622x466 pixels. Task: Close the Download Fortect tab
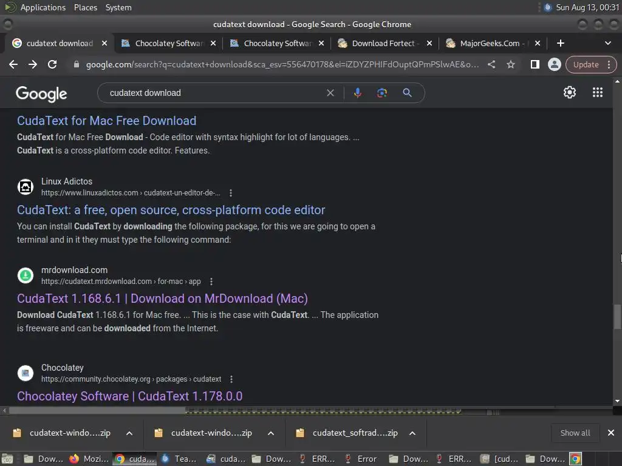[x=429, y=43]
